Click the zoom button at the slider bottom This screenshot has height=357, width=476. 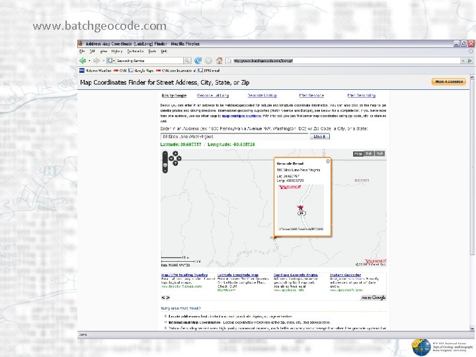click(165, 171)
